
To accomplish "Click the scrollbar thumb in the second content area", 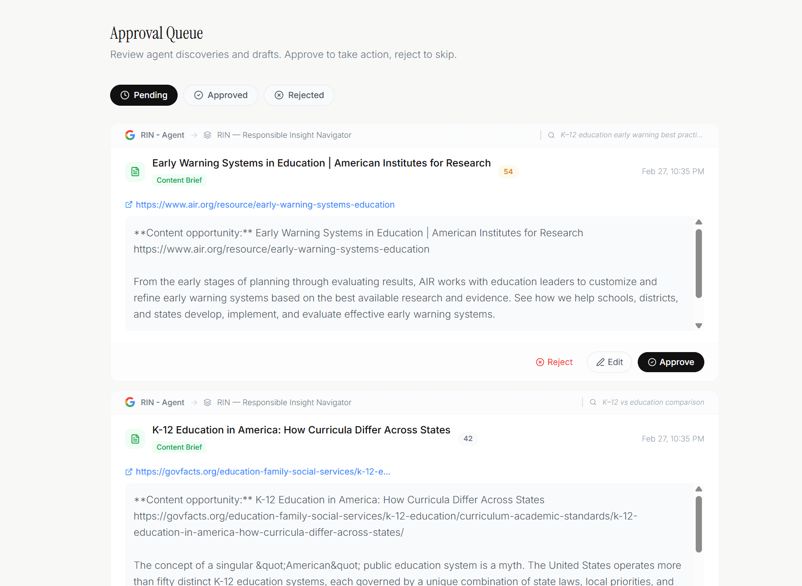I will pyautogui.click(x=699, y=522).
